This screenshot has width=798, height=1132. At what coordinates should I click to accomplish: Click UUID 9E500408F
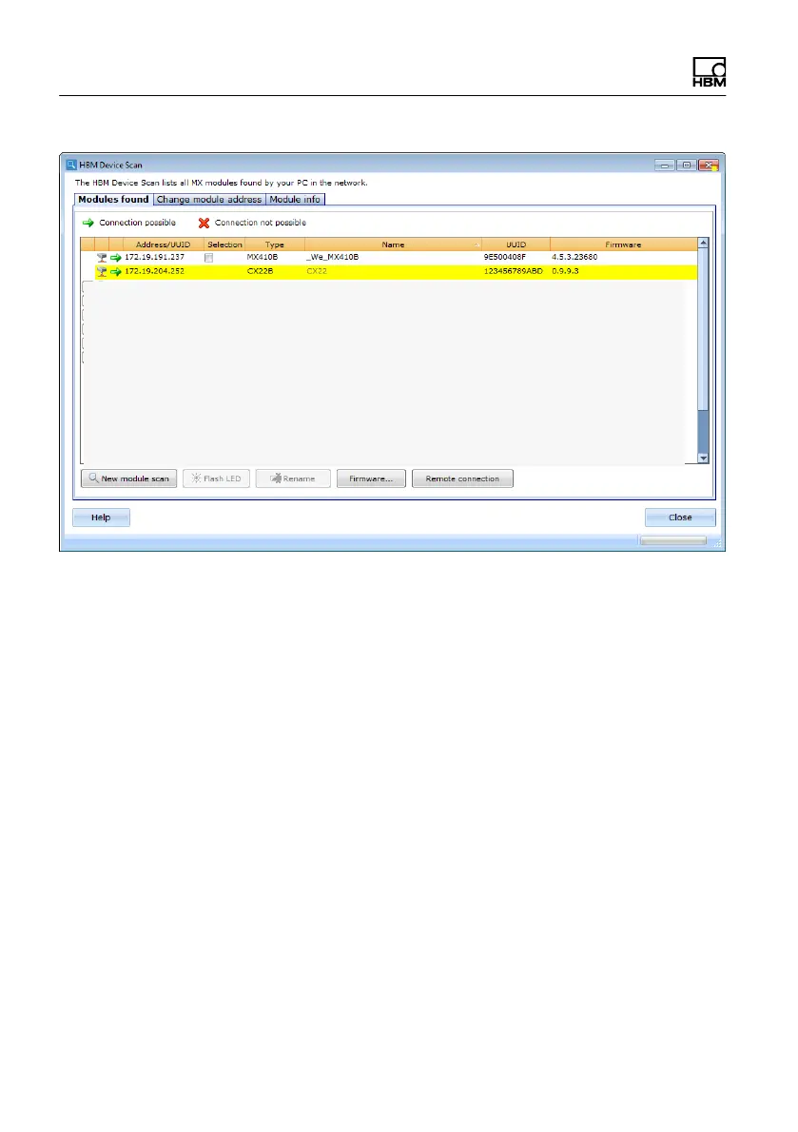504,257
